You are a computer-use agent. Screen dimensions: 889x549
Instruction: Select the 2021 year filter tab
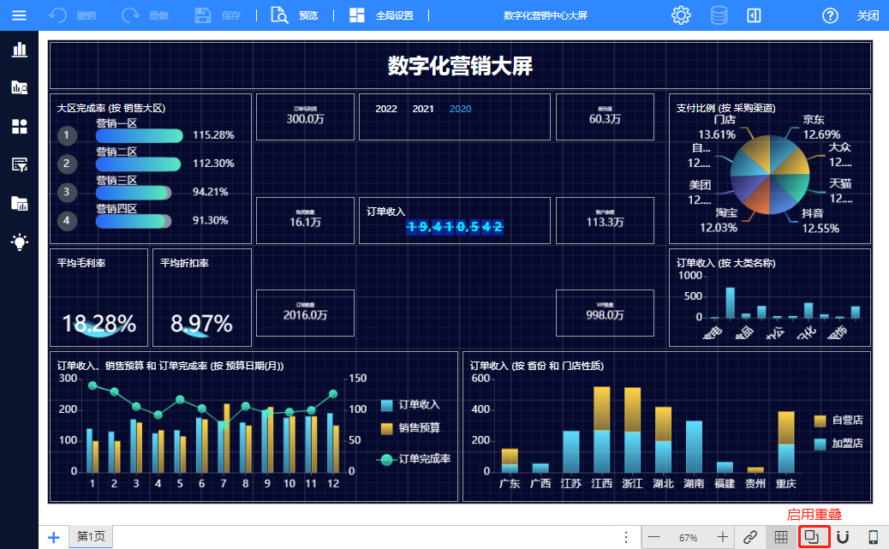[423, 109]
